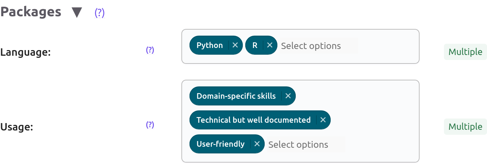Screen dimensions: 487x164
Task: Remove the User-friendly tag
Action: [257, 144]
